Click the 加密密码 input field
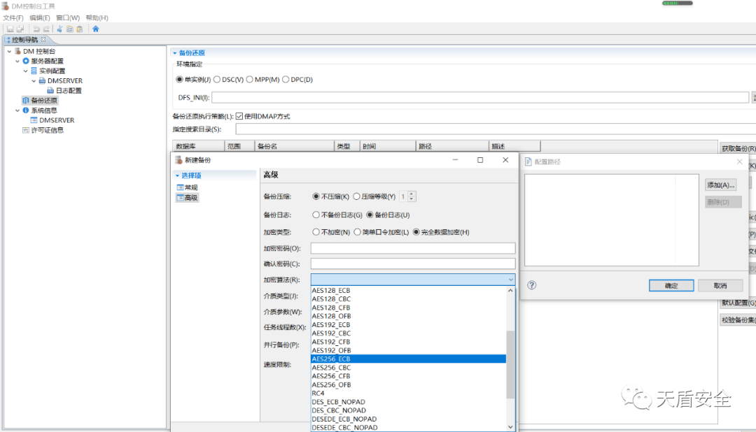This screenshot has width=756, height=432. 412,248
